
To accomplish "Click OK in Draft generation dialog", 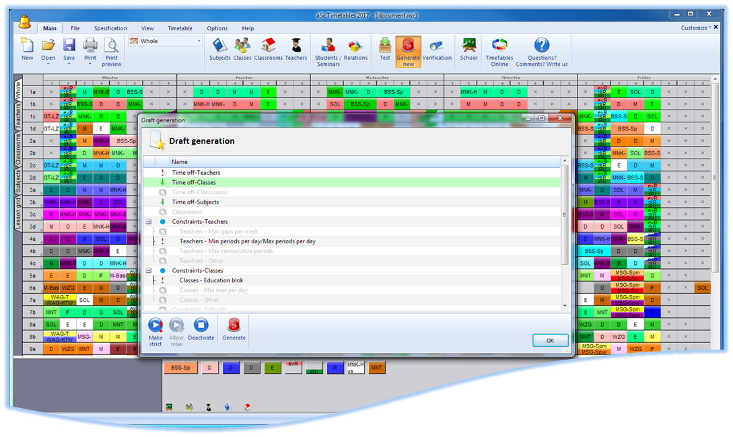I will click(x=550, y=341).
